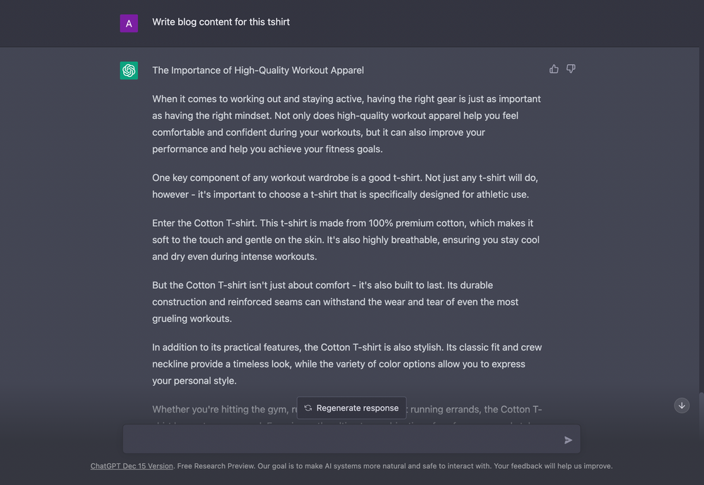Click the scroll-to-bottom arrow button
The height and width of the screenshot is (485, 704).
[681, 405]
